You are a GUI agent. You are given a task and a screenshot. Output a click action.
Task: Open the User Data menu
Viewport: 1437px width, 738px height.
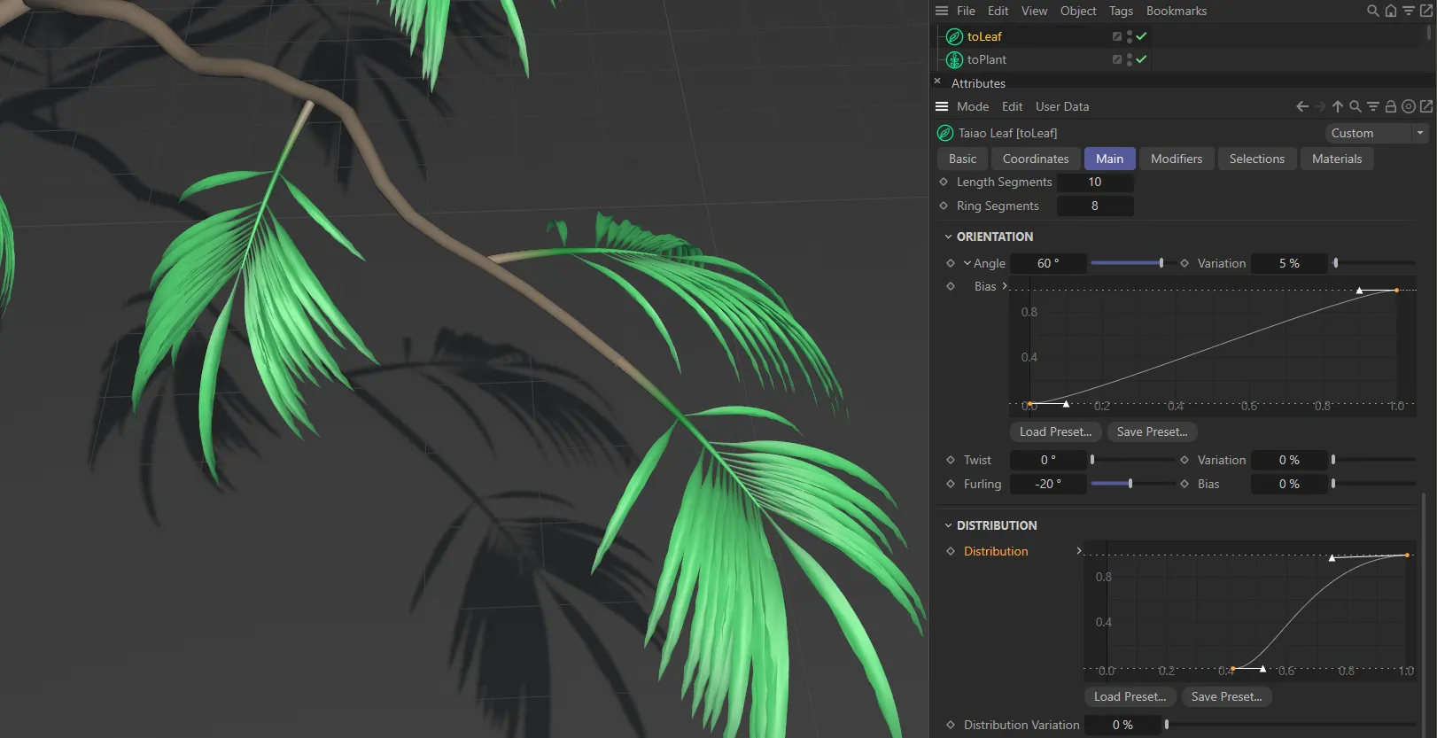click(1062, 106)
